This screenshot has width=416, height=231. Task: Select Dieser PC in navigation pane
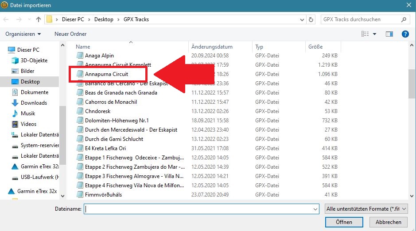pos(28,50)
